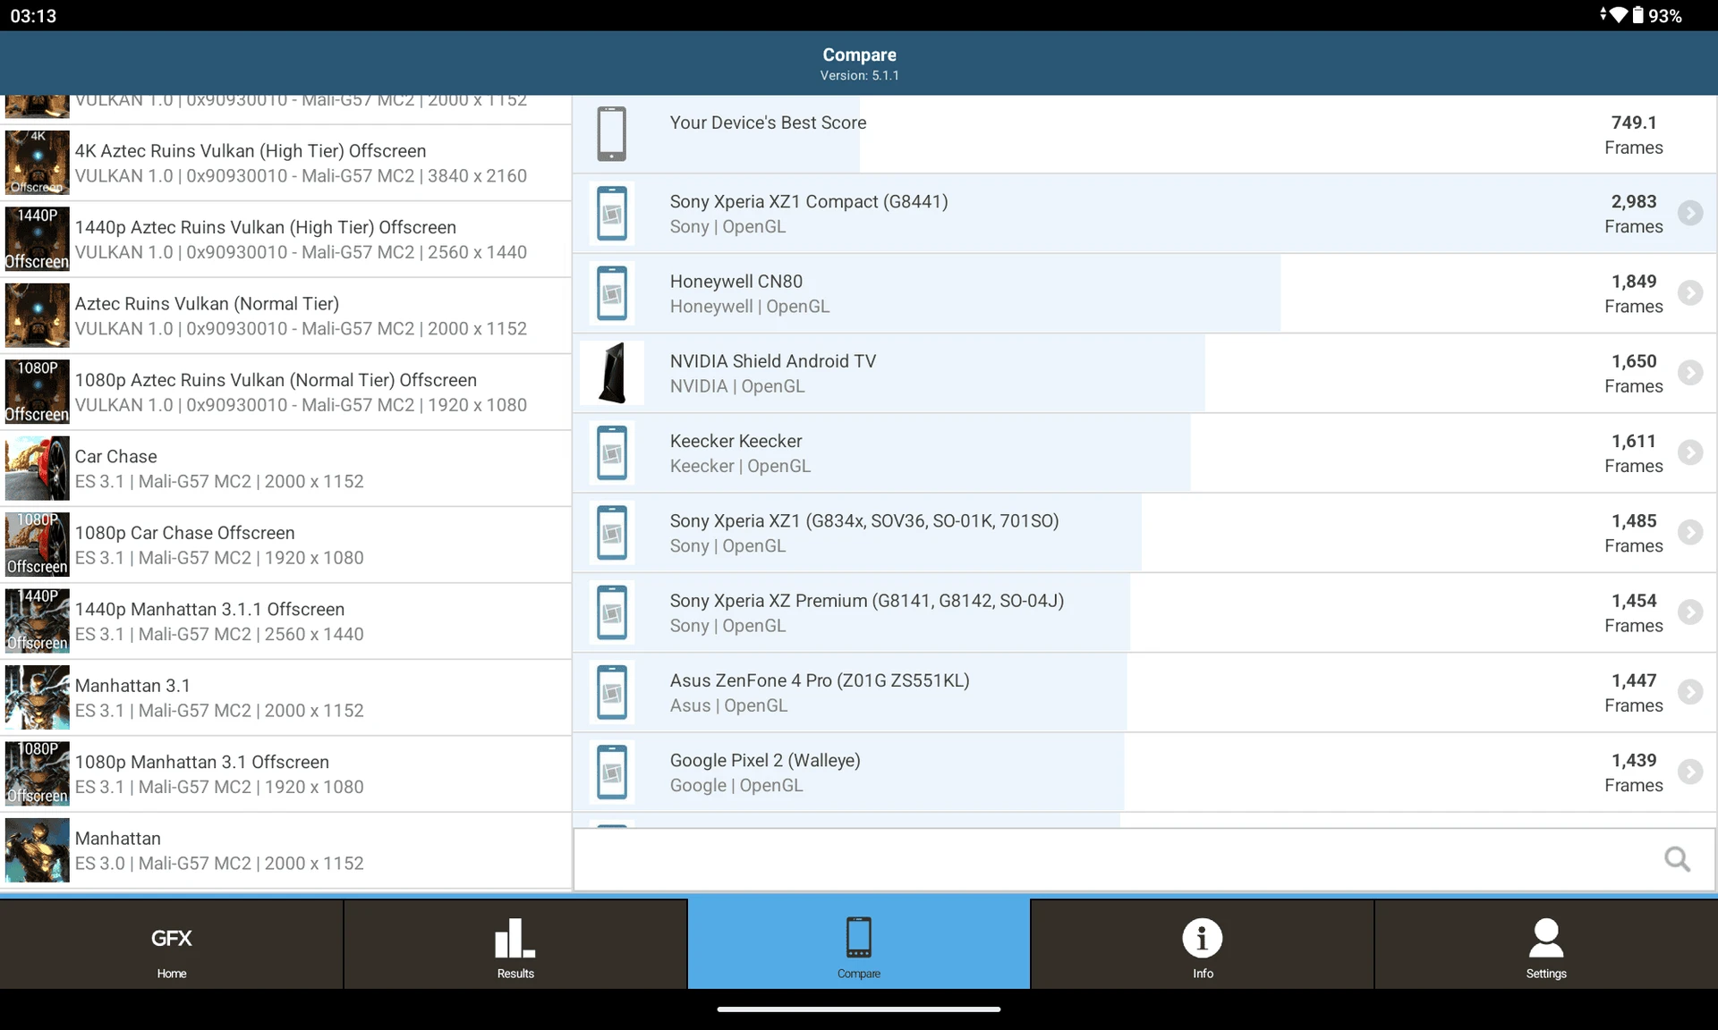Click Your Device's Best Score row
This screenshot has height=1030, width=1718.
click(1144, 134)
